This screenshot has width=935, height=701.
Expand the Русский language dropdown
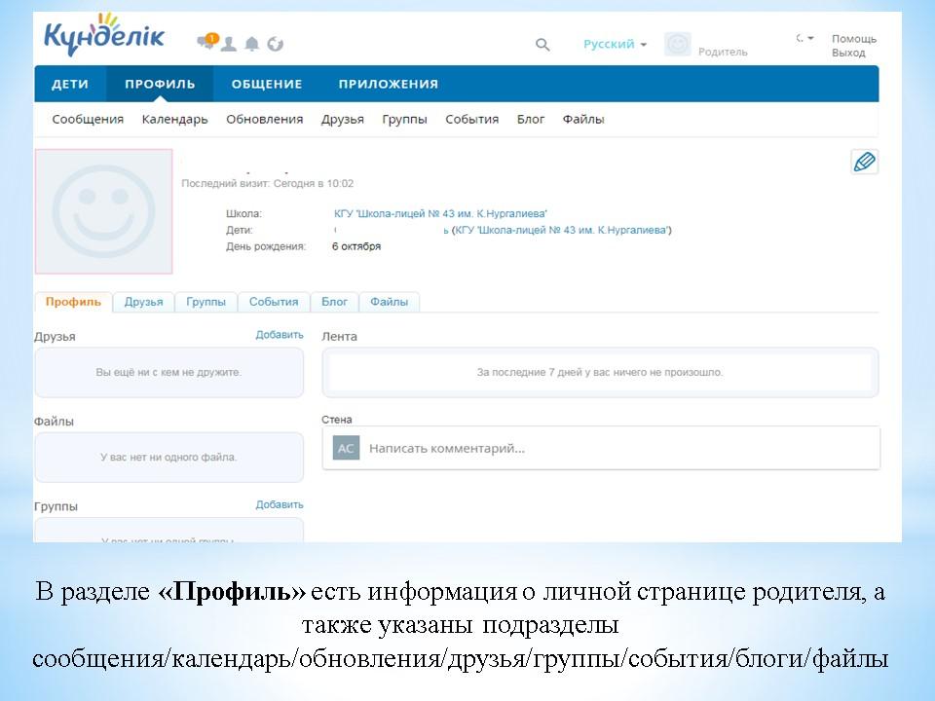pyautogui.click(x=615, y=44)
